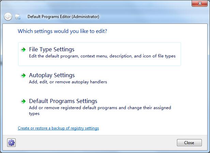The width and height of the screenshot is (210, 153).
Task: Click the green arrow beside Default Programs Settings
Action: [23, 101]
